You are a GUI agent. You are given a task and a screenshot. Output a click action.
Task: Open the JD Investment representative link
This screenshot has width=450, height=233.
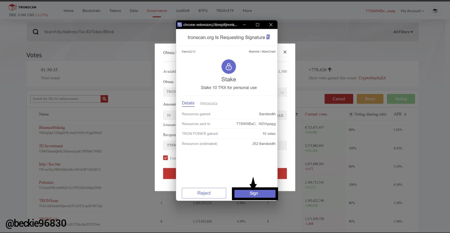tap(51, 146)
